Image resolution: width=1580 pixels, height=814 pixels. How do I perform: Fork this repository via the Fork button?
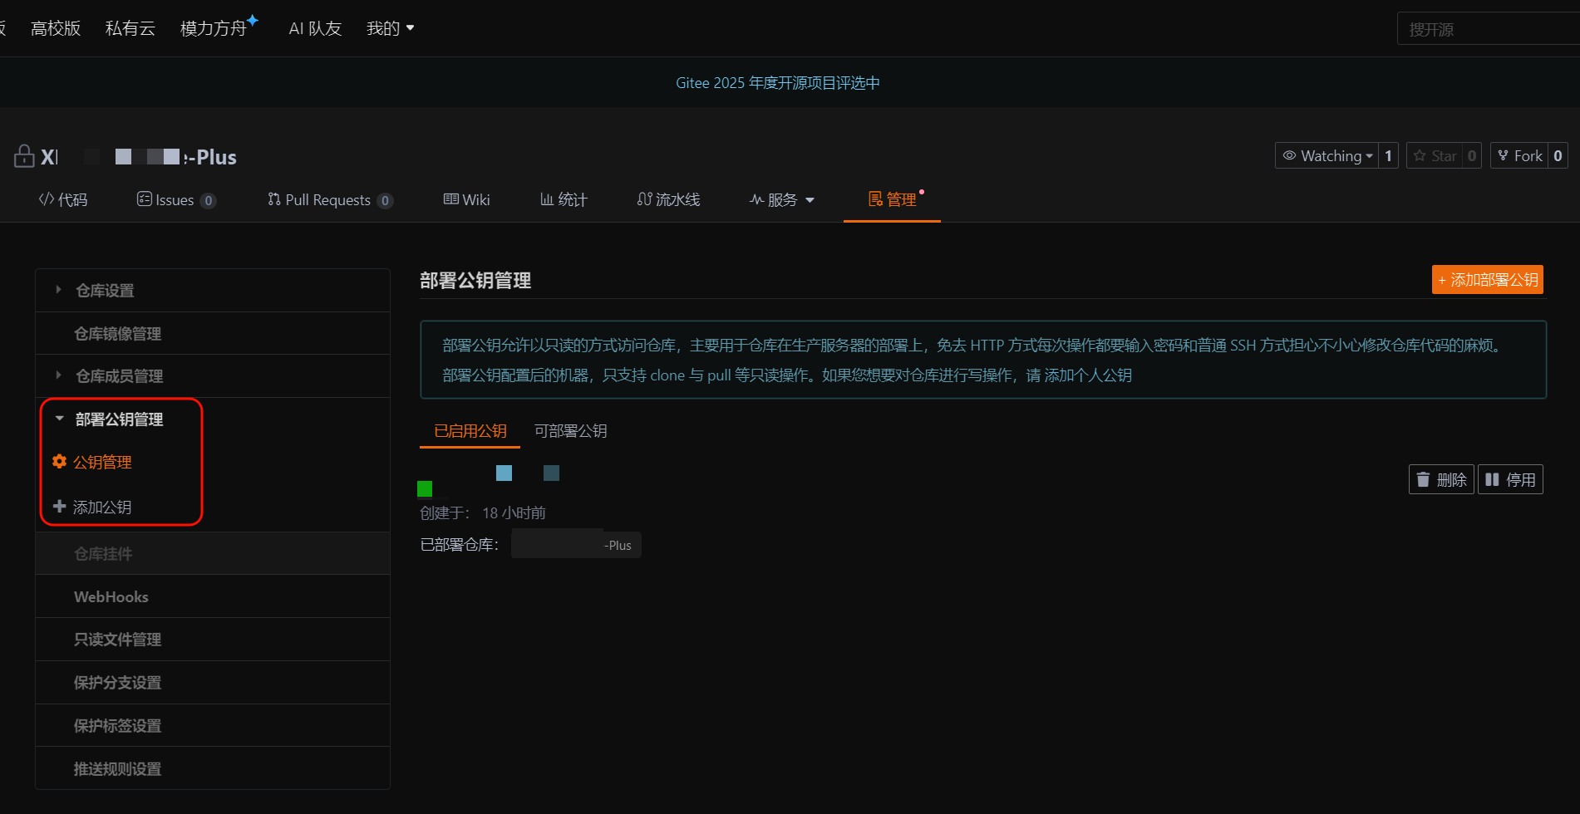point(1519,155)
